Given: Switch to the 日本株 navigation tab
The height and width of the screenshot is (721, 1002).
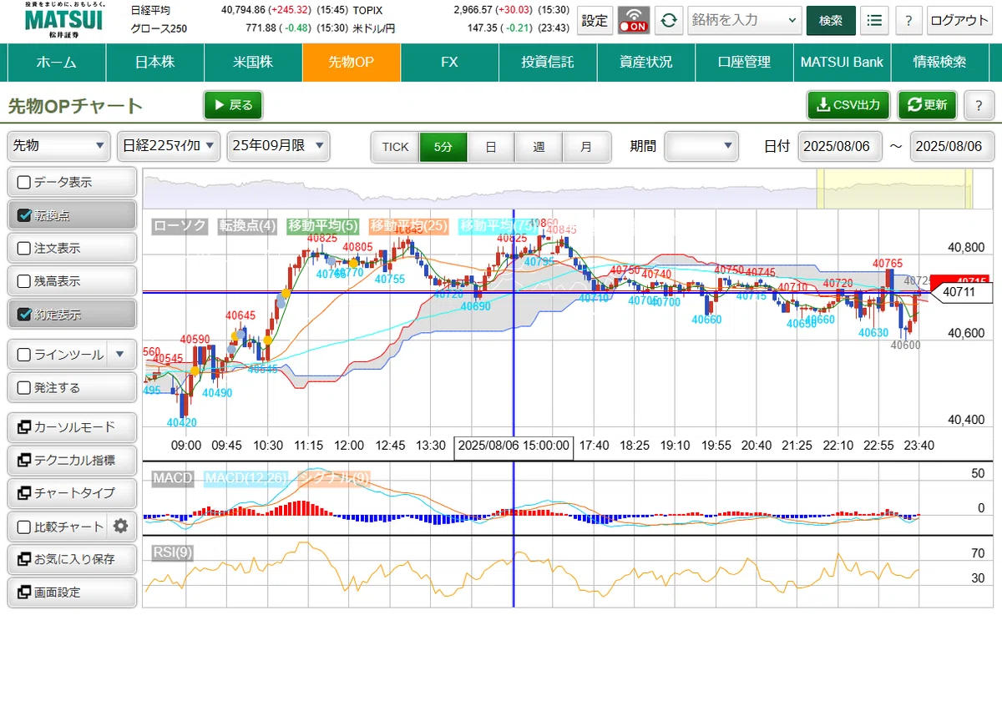Looking at the screenshot, I should pyautogui.click(x=155, y=63).
